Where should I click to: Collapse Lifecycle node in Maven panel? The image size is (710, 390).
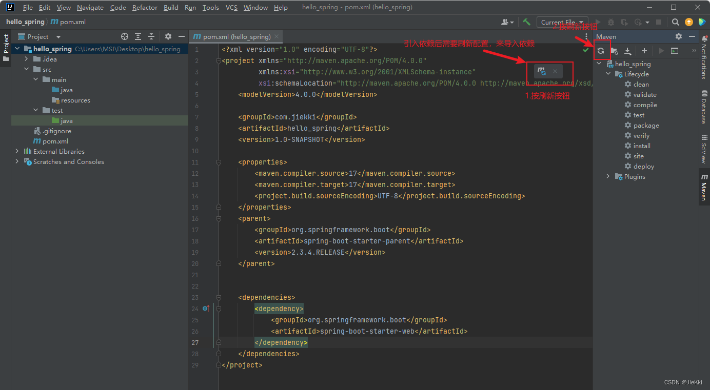coord(608,74)
